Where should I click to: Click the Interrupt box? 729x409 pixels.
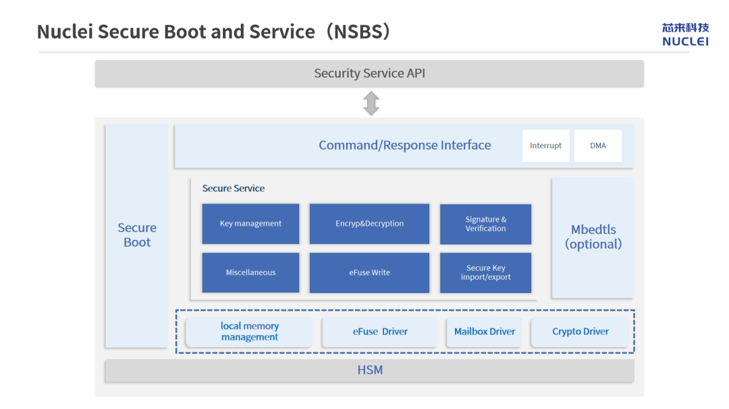coord(546,146)
